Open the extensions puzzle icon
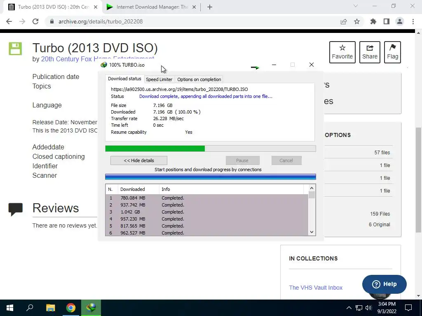Image resolution: width=422 pixels, height=316 pixels. click(373, 21)
